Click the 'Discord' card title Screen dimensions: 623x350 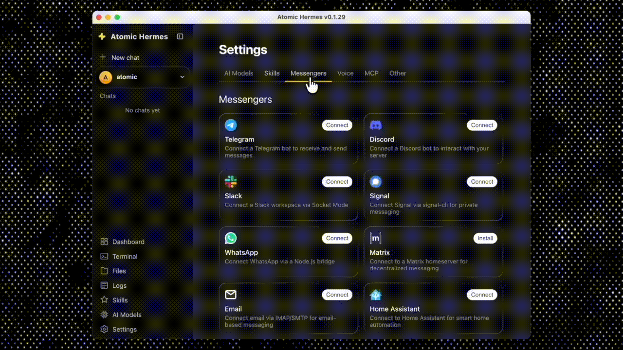382,139
